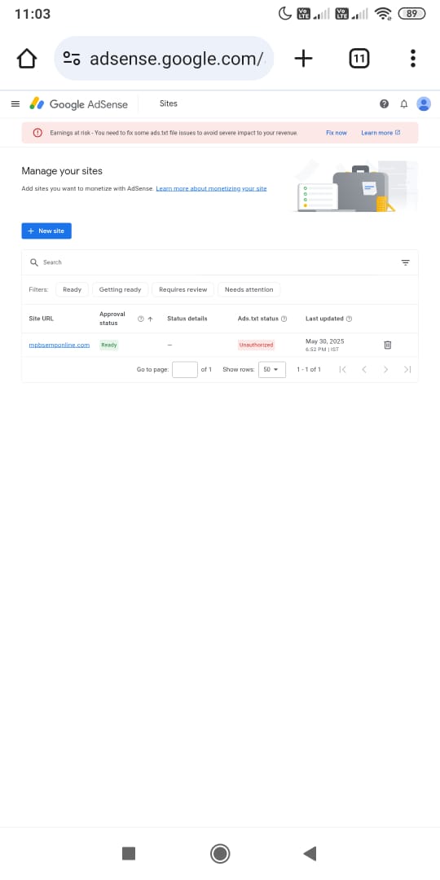The width and height of the screenshot is (440, 880).
Task: Click the Sites page title
Action: (x=169, y=103)
